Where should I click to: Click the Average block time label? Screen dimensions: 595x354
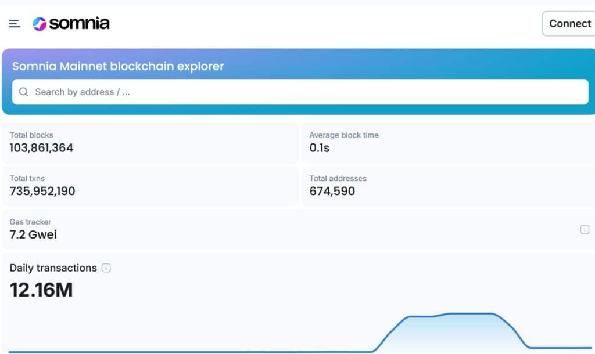pyautogui.click(x=344, y=135)
